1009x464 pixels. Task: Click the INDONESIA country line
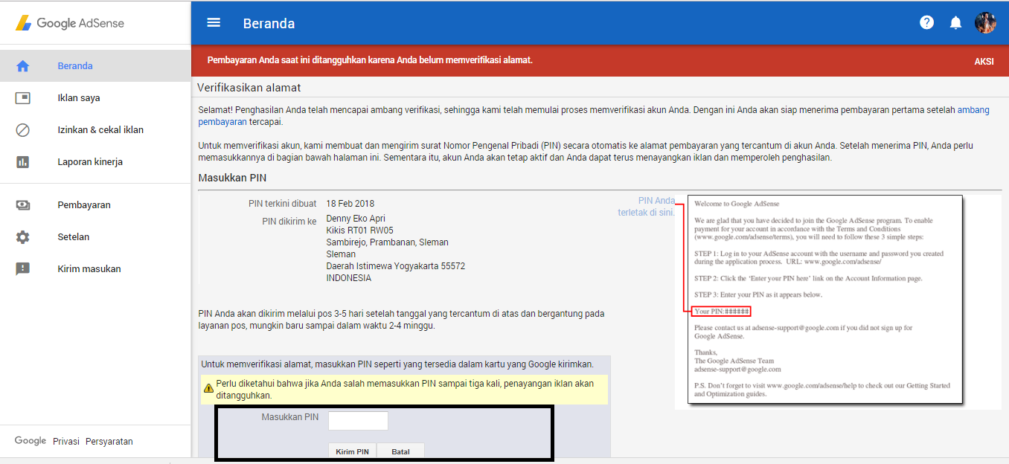tap(349, 278)
